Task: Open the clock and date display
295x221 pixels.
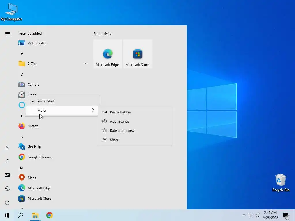Action: click(270, 215)
